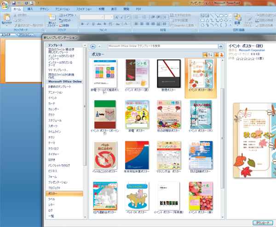Select マイ テンプレート item
The image size is (276, 227).
(x=57, y=70)
